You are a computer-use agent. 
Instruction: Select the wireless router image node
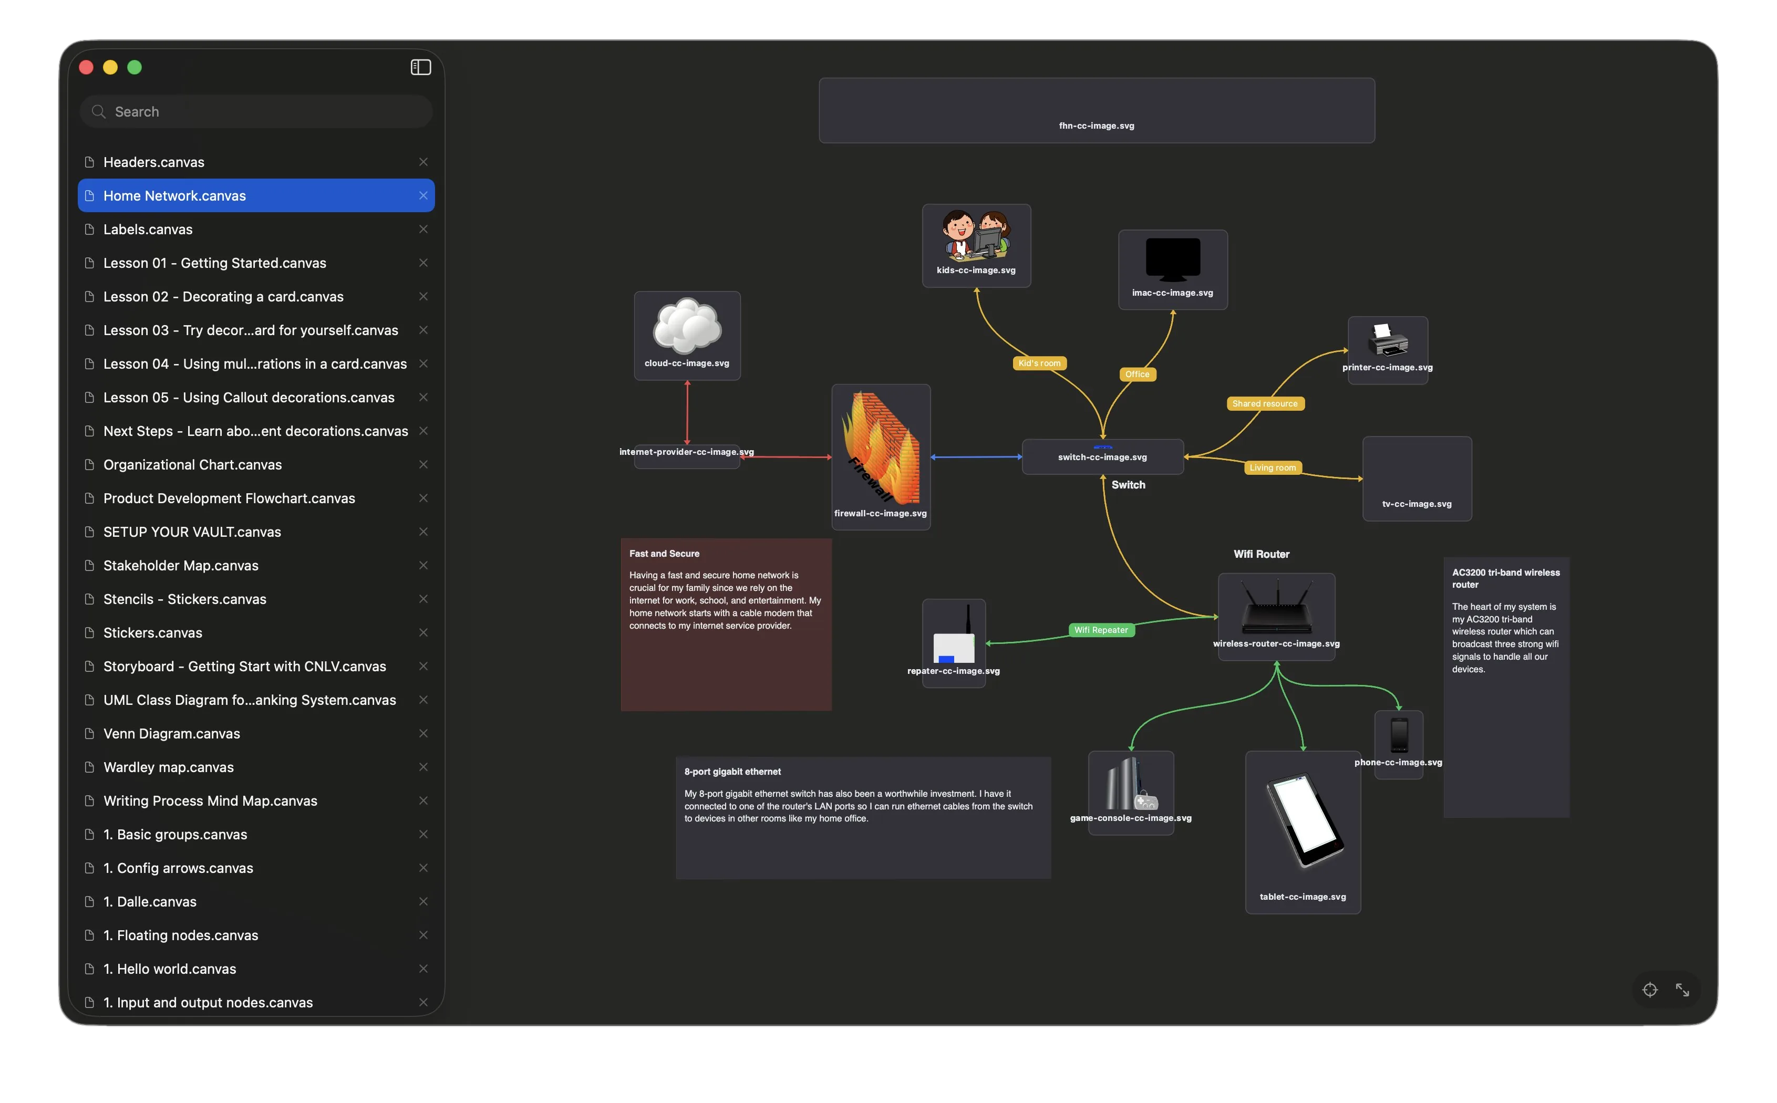point(1276,617)
